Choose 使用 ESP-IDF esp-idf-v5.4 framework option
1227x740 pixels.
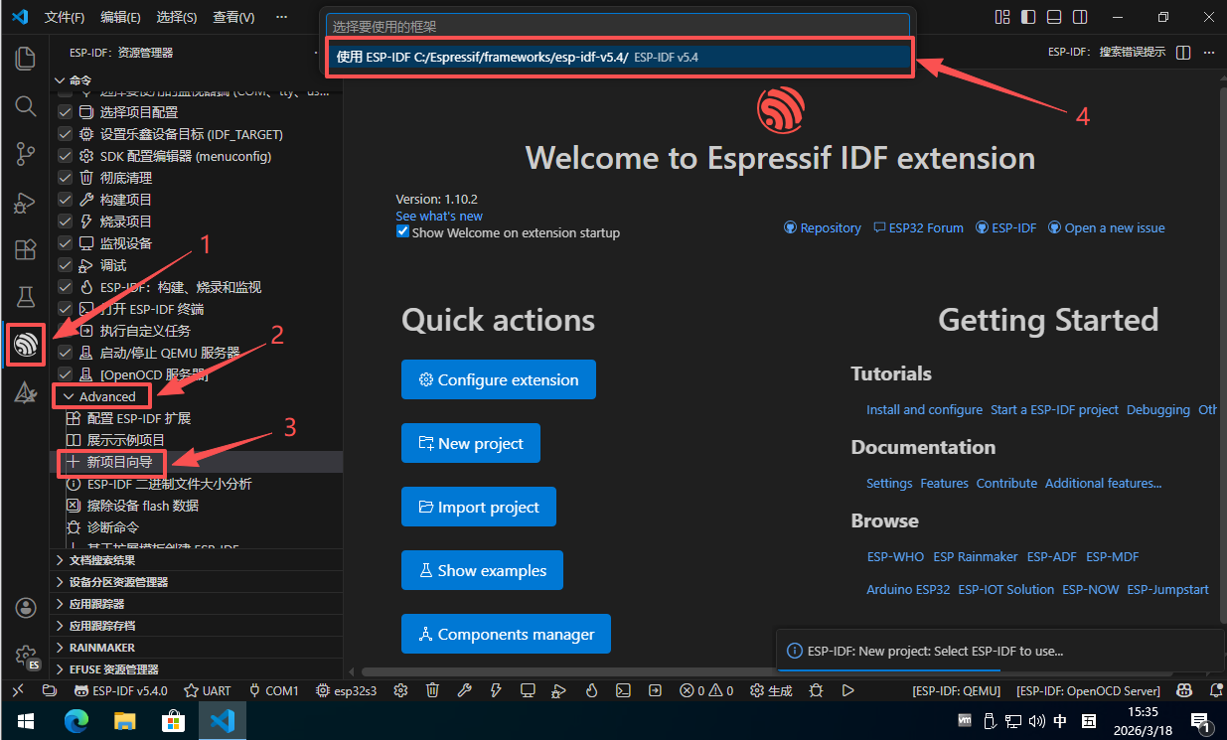618,57
